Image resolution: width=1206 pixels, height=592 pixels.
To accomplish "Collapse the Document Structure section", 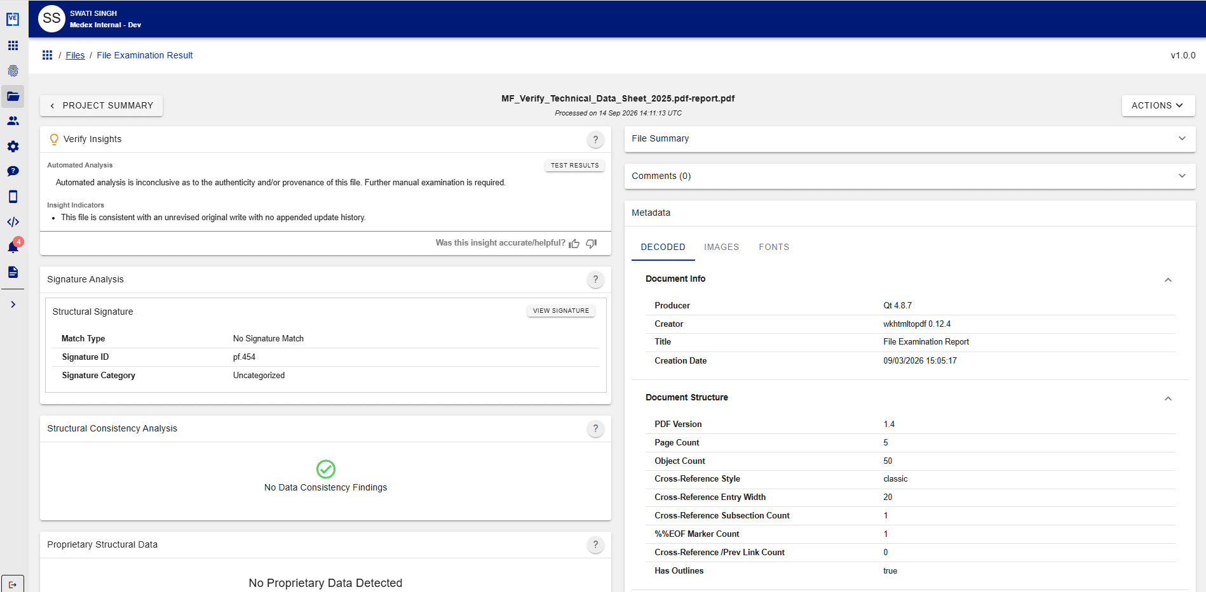I will click(1168, 398).
